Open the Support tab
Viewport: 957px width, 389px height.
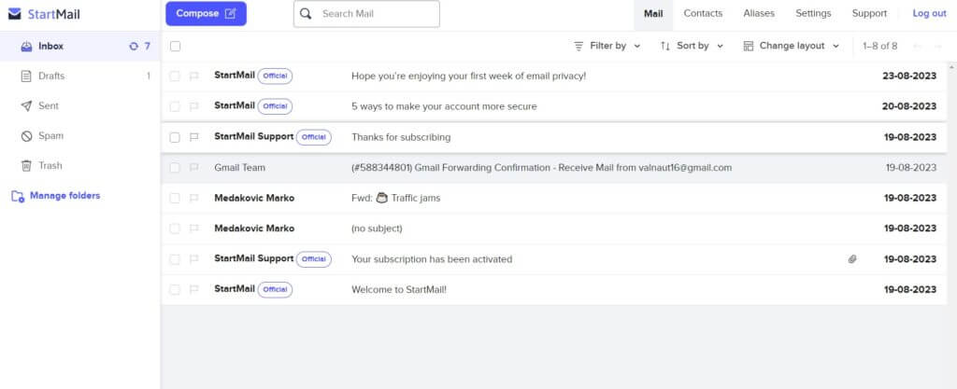click(869, 13)
